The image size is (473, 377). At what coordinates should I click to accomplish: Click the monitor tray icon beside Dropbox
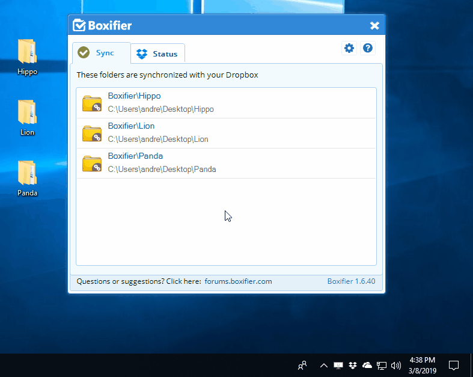(x=338, y=366)
